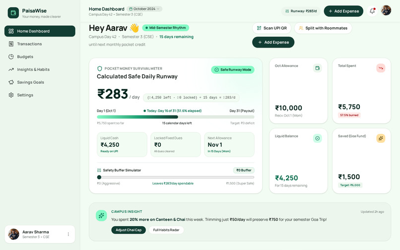
Task: Click the Scan UPI QR icon
Action: coord(259,28)
